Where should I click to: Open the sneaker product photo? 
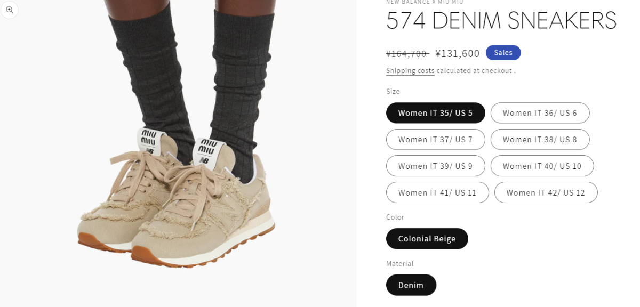(178, 153)
